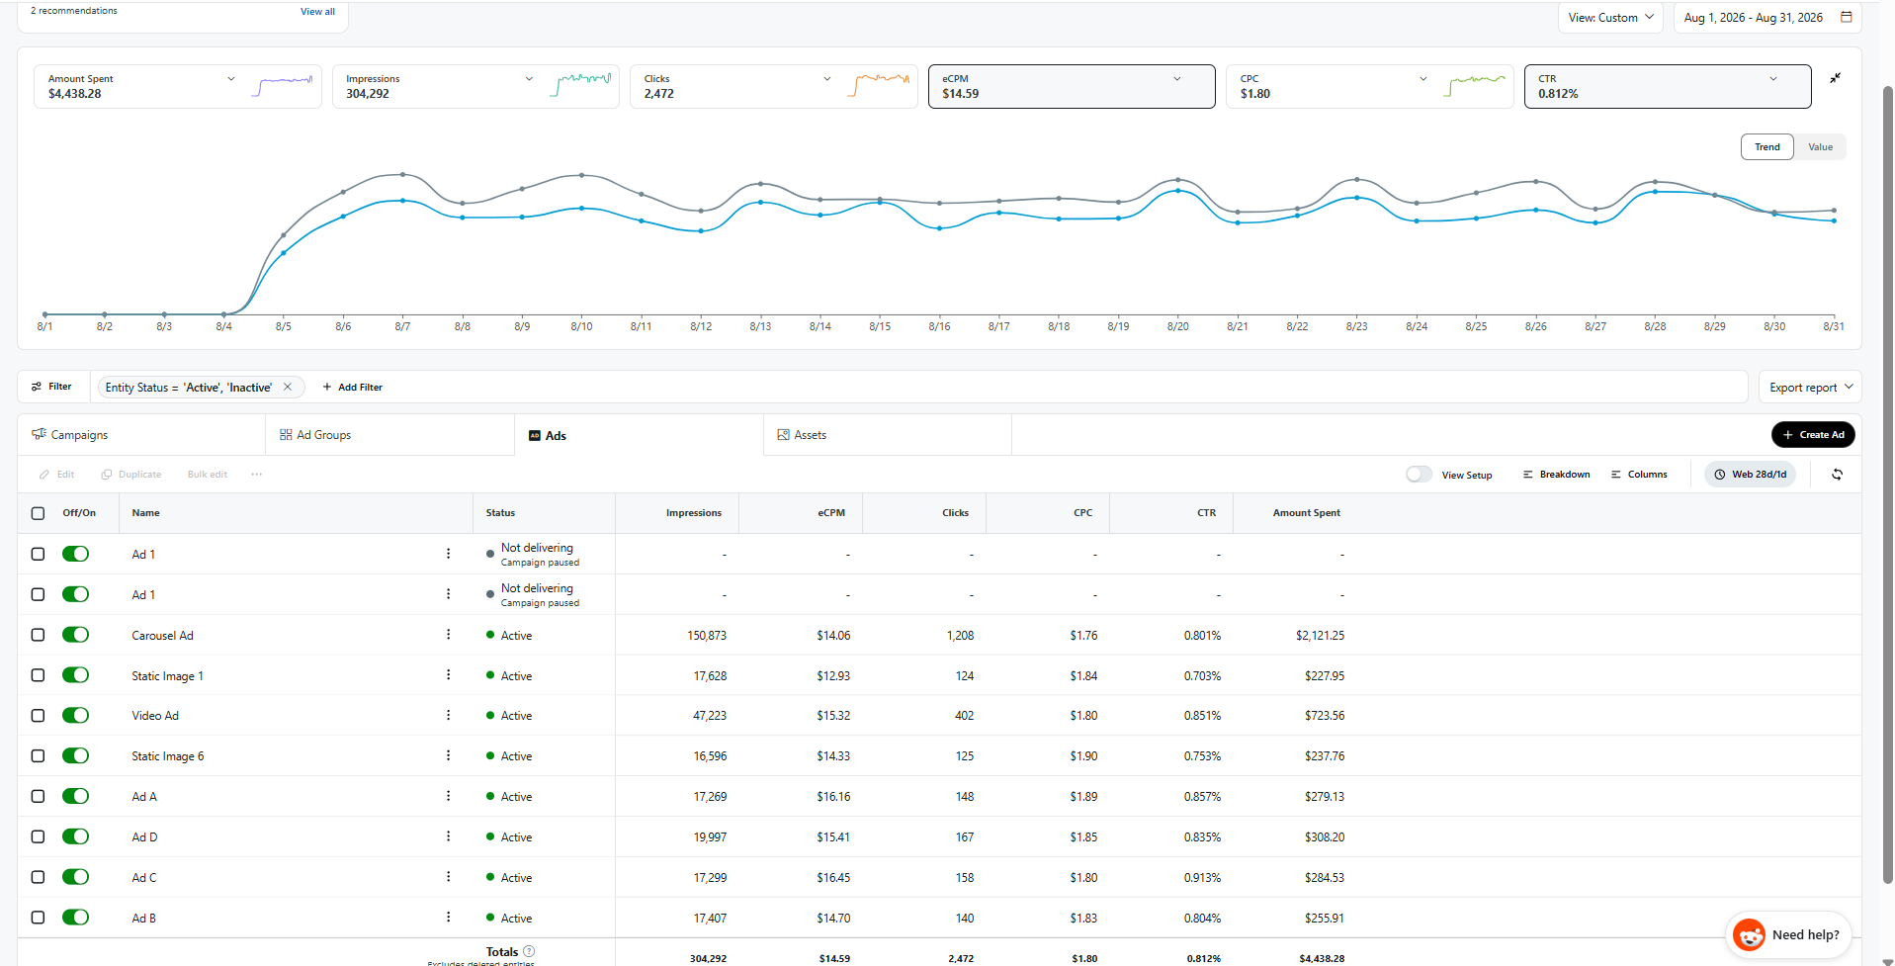This screenshot has height=966, width=1895.
Task: Click the overflow ellipsis next to Bulk edit
Action: pos(257,475)
